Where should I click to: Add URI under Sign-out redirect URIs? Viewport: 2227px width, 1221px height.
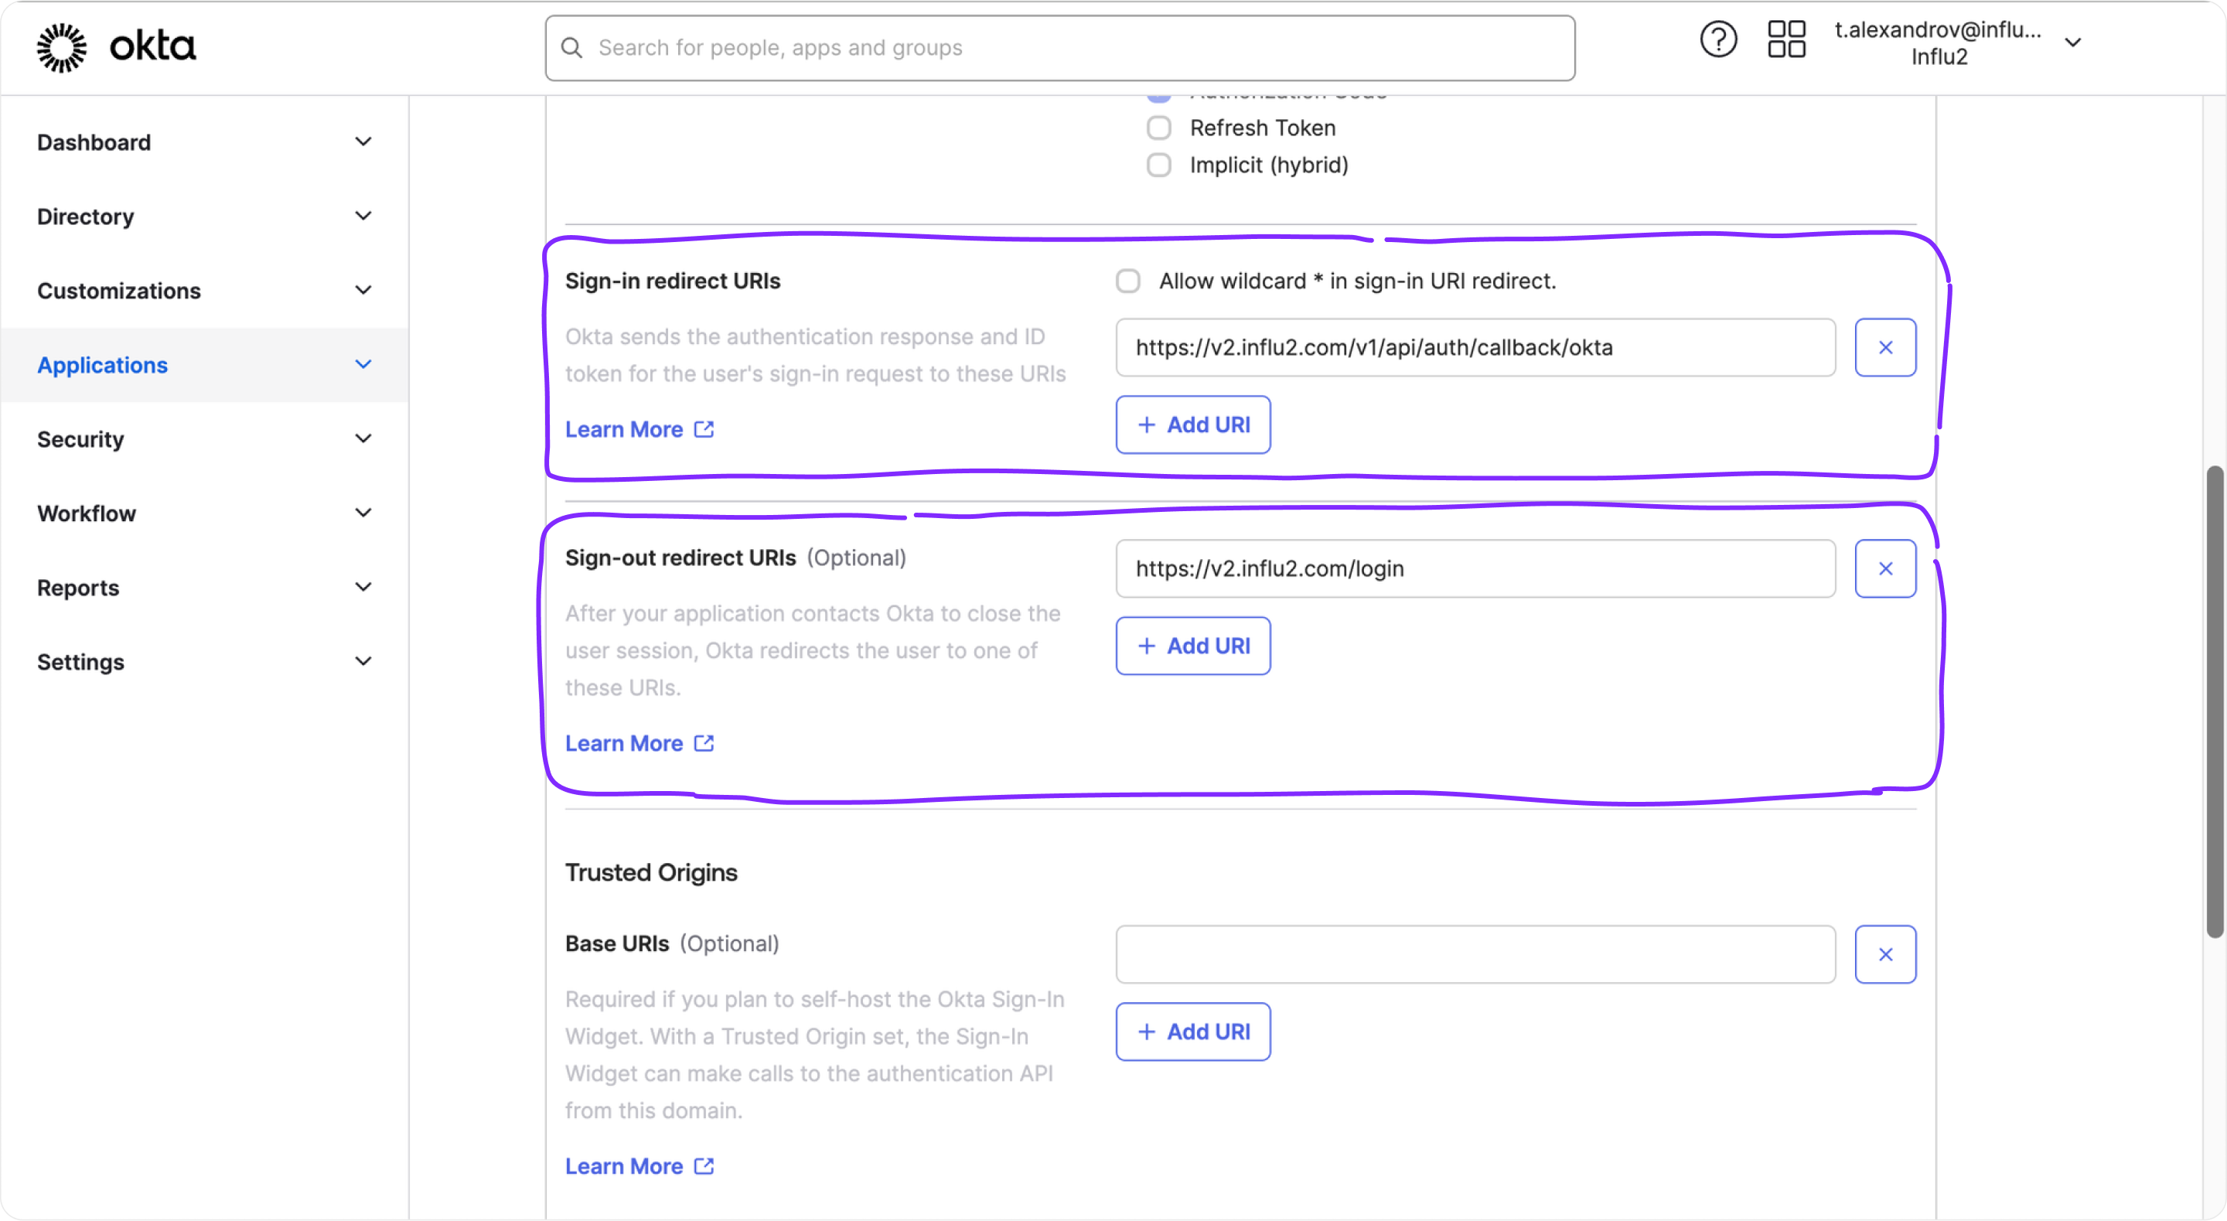coord(1193,646)
